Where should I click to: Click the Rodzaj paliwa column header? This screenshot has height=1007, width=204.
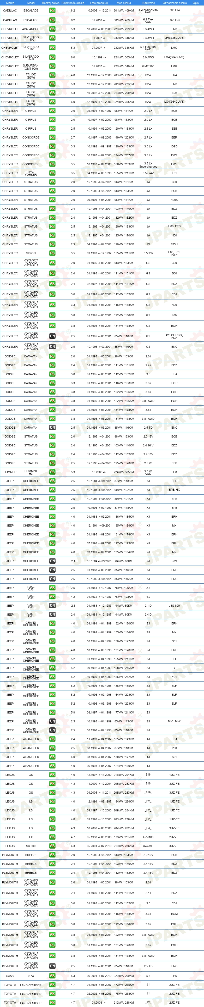pos(51,3)
